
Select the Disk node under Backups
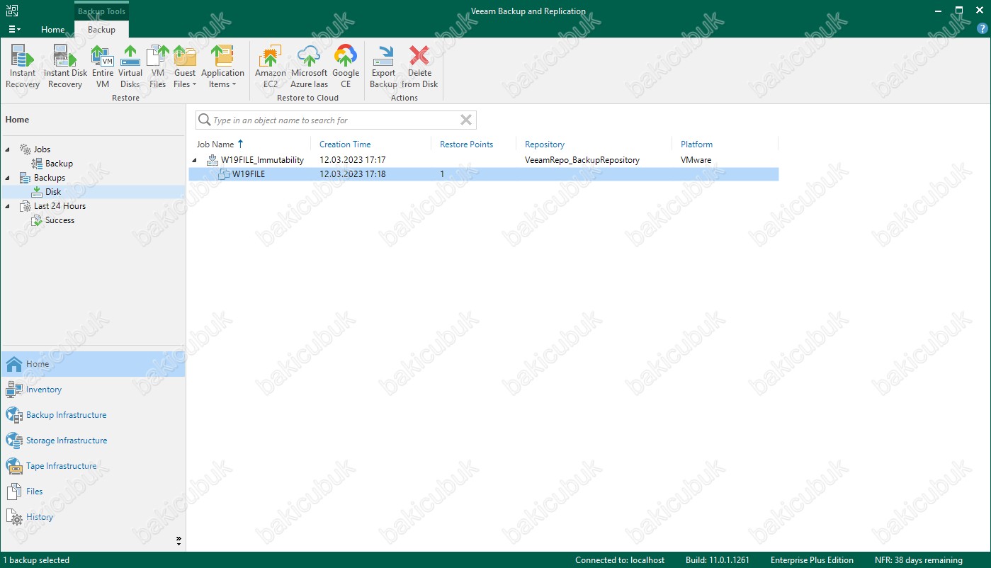pyautogui.click(x=53, y=192)
